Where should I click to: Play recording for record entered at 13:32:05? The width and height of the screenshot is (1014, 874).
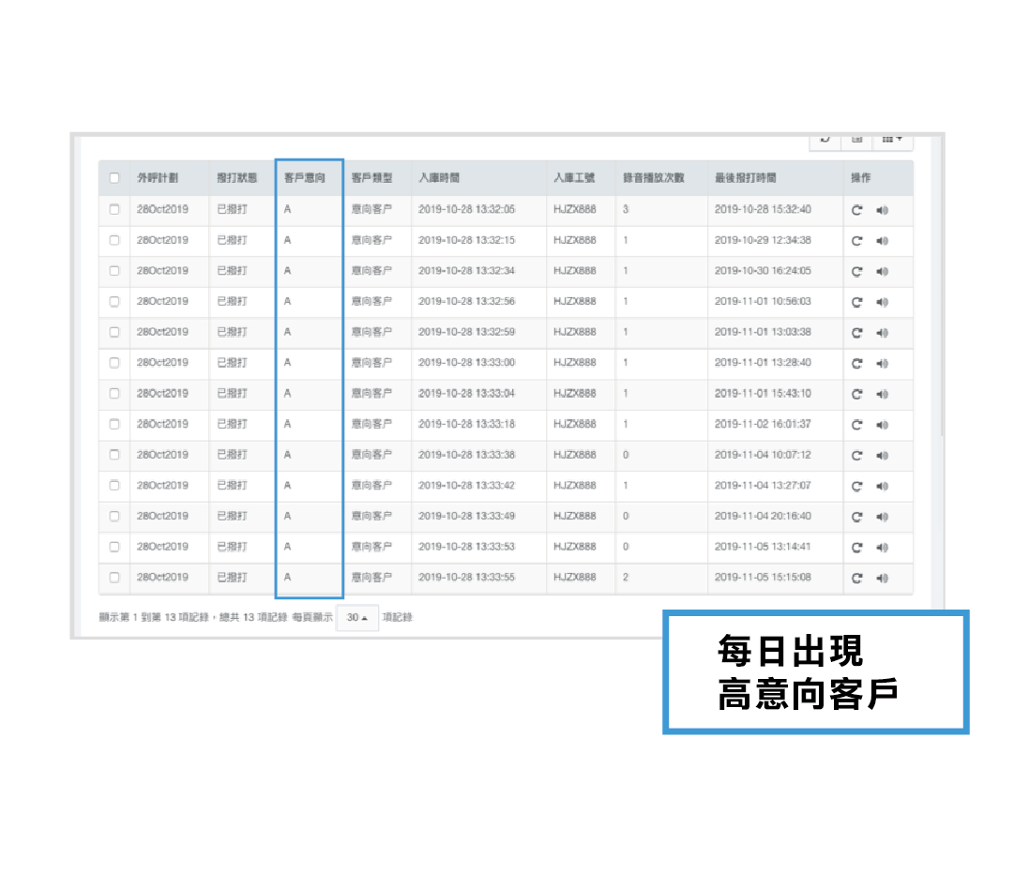pyautogui.click(x=882, y=210)
